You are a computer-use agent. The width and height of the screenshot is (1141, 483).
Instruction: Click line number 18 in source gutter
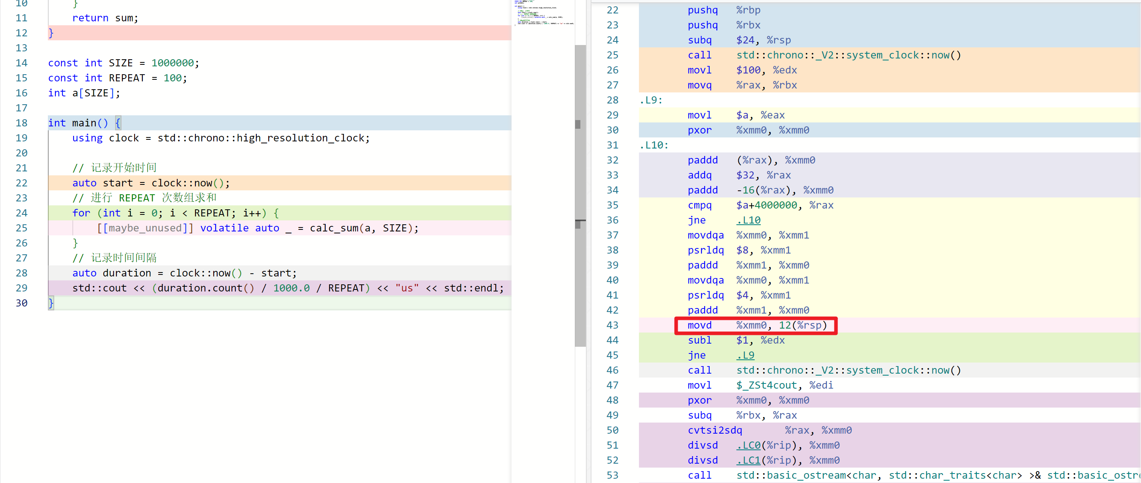tap(21, 123)
